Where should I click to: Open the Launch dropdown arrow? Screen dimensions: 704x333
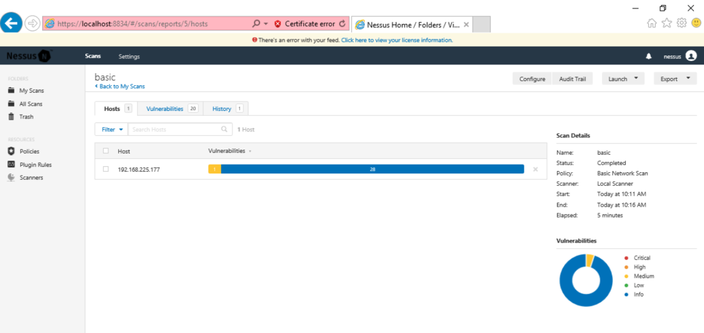pyautogui.click(x=636, y=78)
